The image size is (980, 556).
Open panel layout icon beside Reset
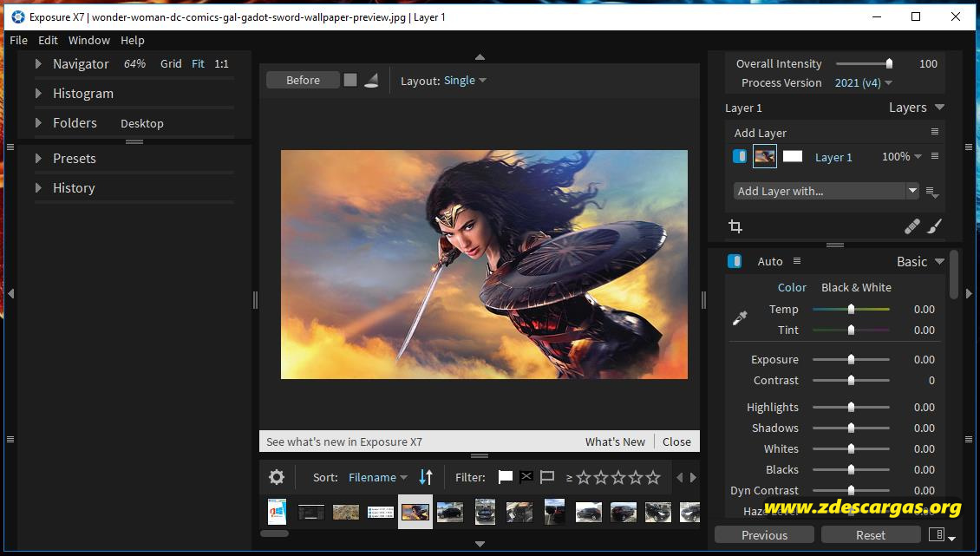[x=937, y=534]
